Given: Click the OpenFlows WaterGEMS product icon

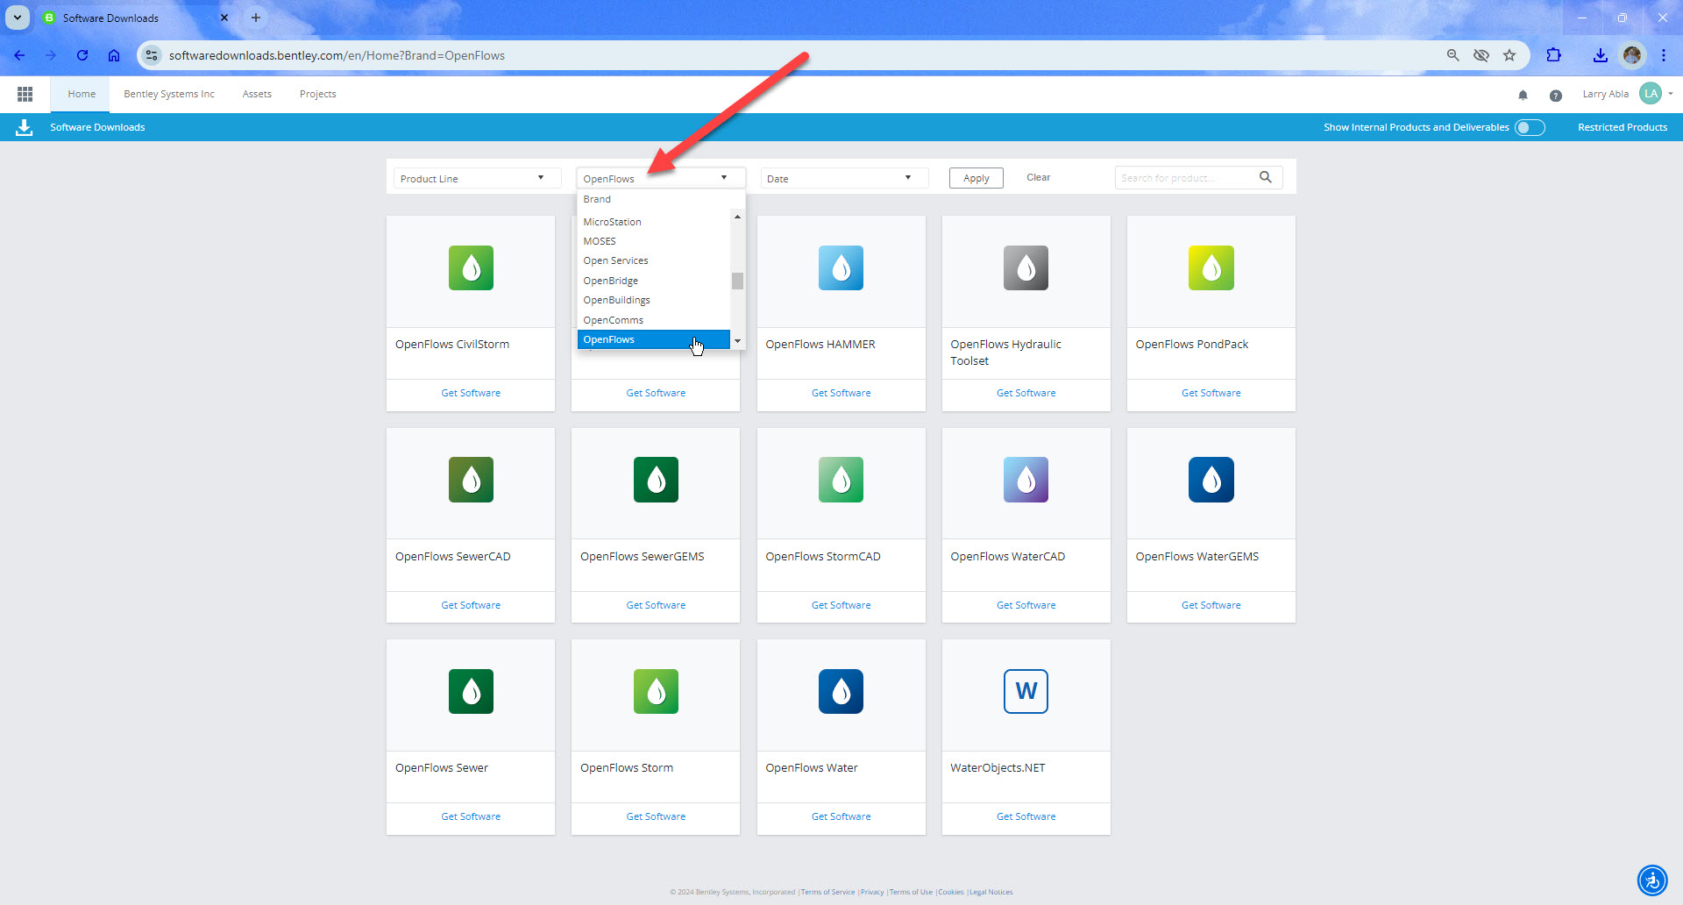Looking at the screenshot, I should [x=1211, y=480].
